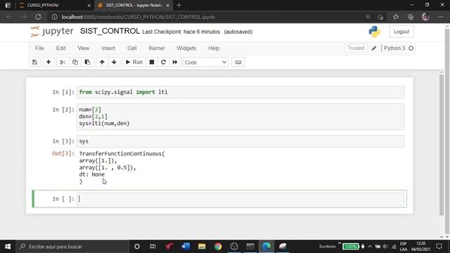Image resolution: width=450 pixels, height=253 pixels.
Task: Open the Windows Start menu
Action: tap(8, 247)
